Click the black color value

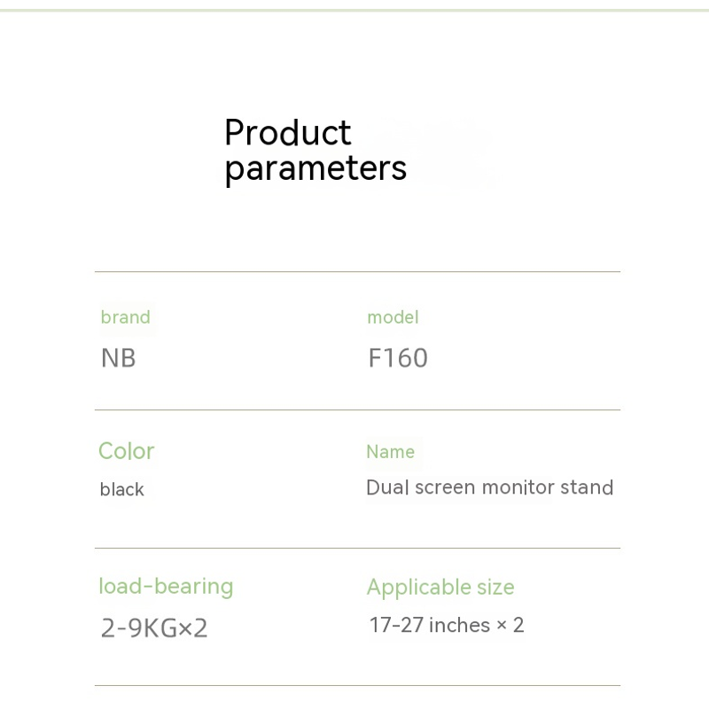click(x=121, y=490)
